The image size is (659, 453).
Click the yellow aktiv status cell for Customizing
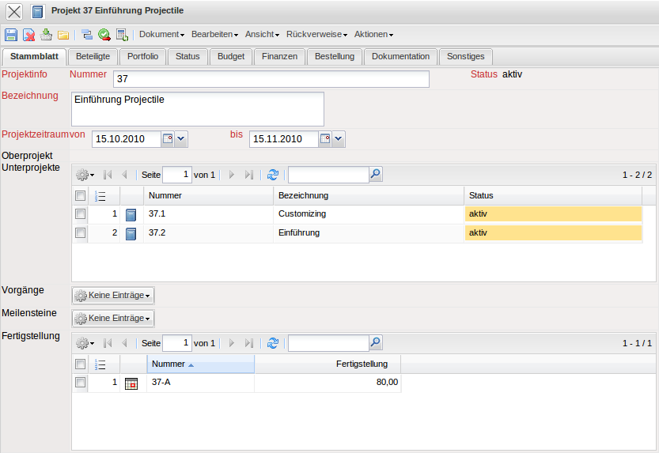553,214
